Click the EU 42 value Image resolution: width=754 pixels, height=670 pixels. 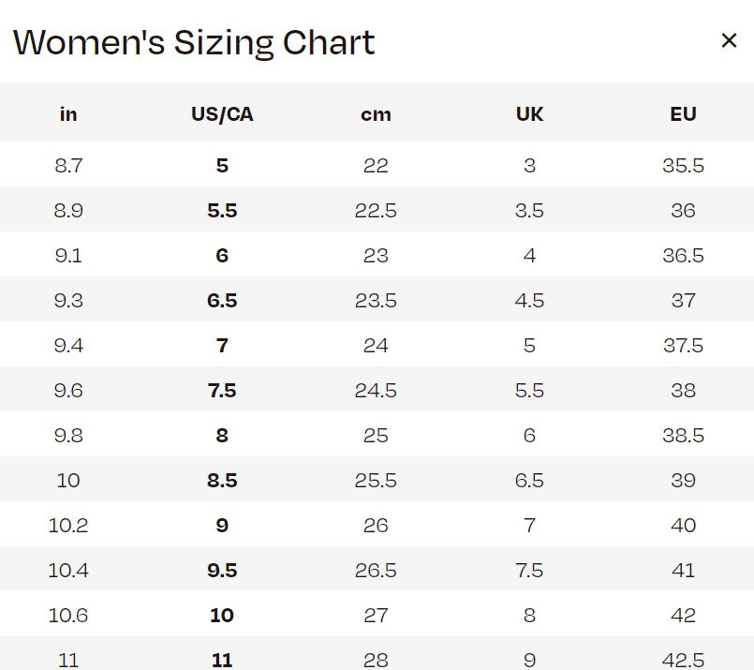tap(683, 616)
